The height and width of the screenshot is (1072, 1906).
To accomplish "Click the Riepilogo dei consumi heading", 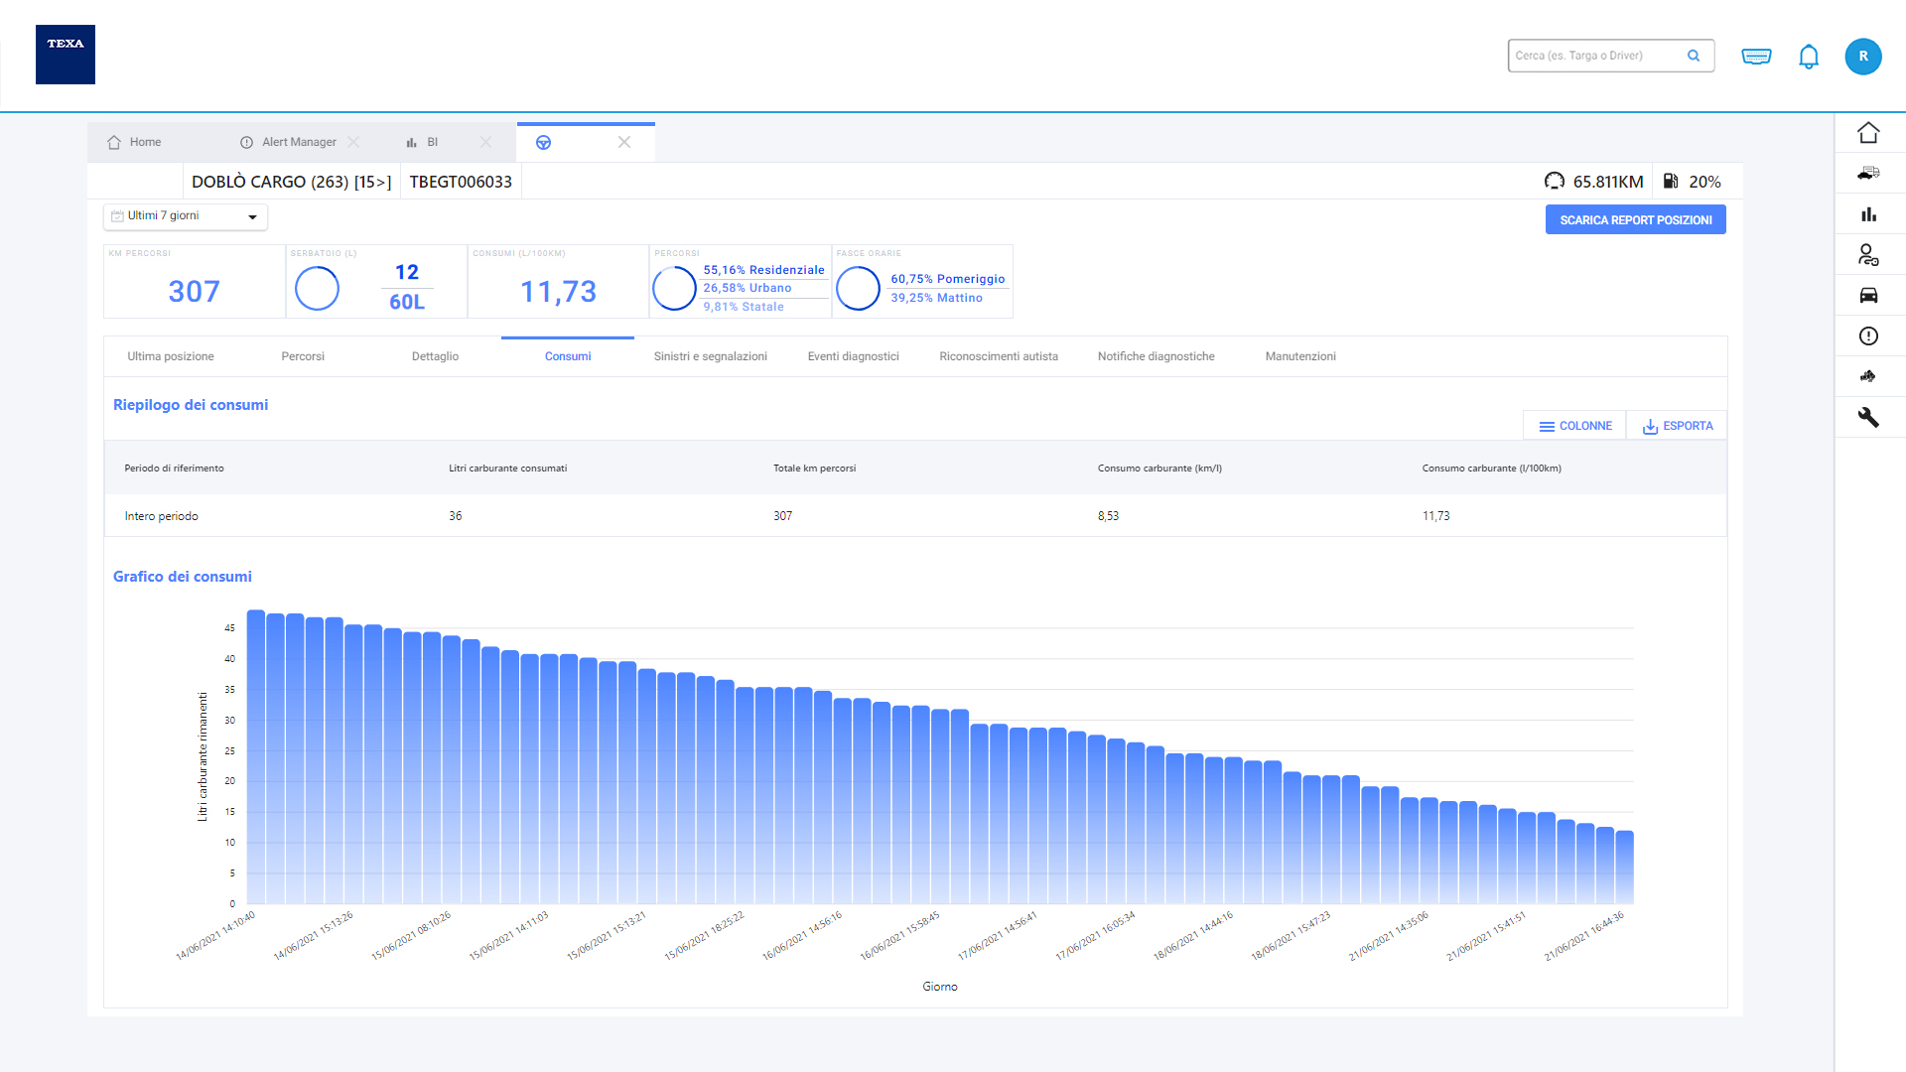I will [191, 405].
